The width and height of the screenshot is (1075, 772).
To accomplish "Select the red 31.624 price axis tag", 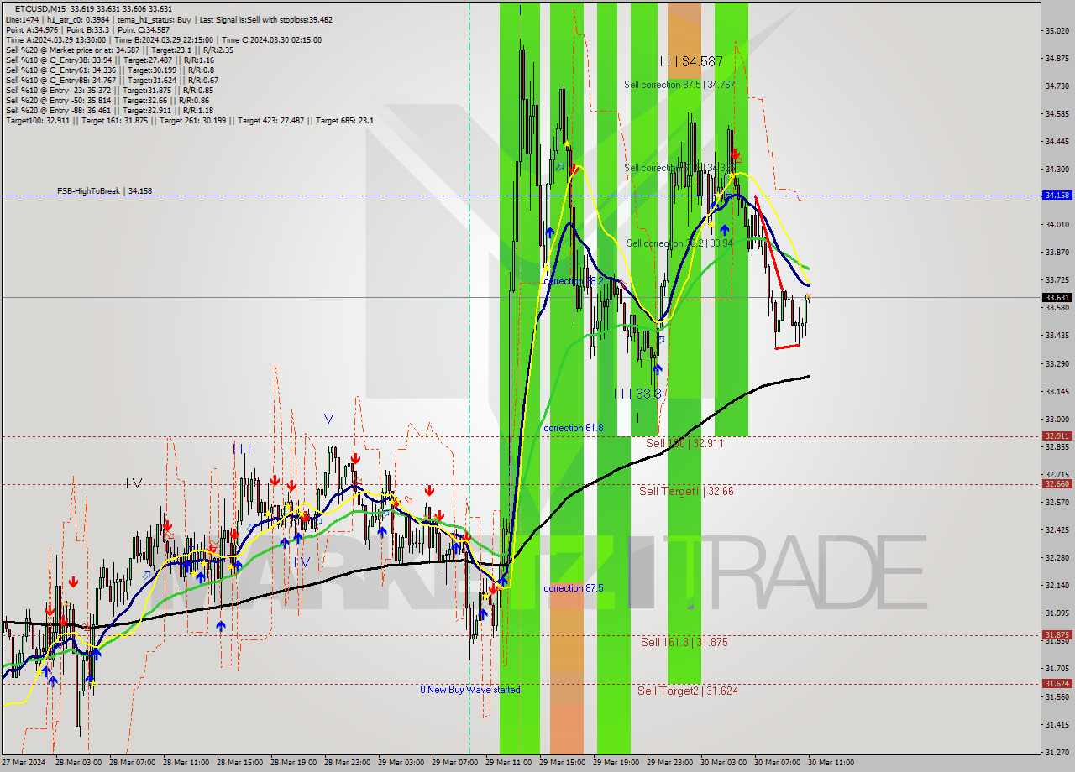I will point(1057,684).
